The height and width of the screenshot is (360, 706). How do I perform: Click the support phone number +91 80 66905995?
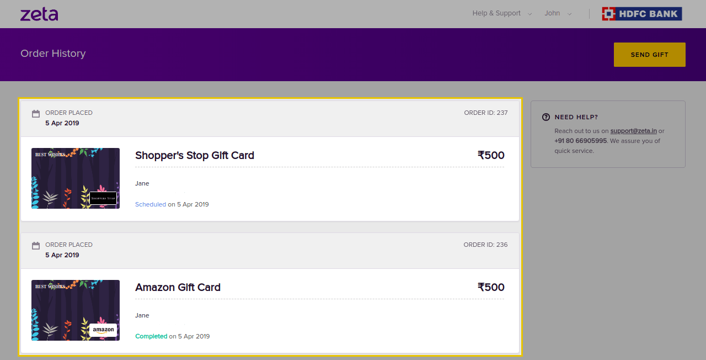click(580, 141)
